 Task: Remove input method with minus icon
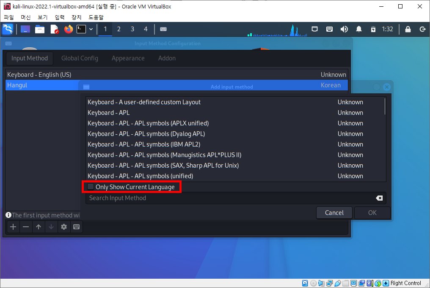coord(26,227)
